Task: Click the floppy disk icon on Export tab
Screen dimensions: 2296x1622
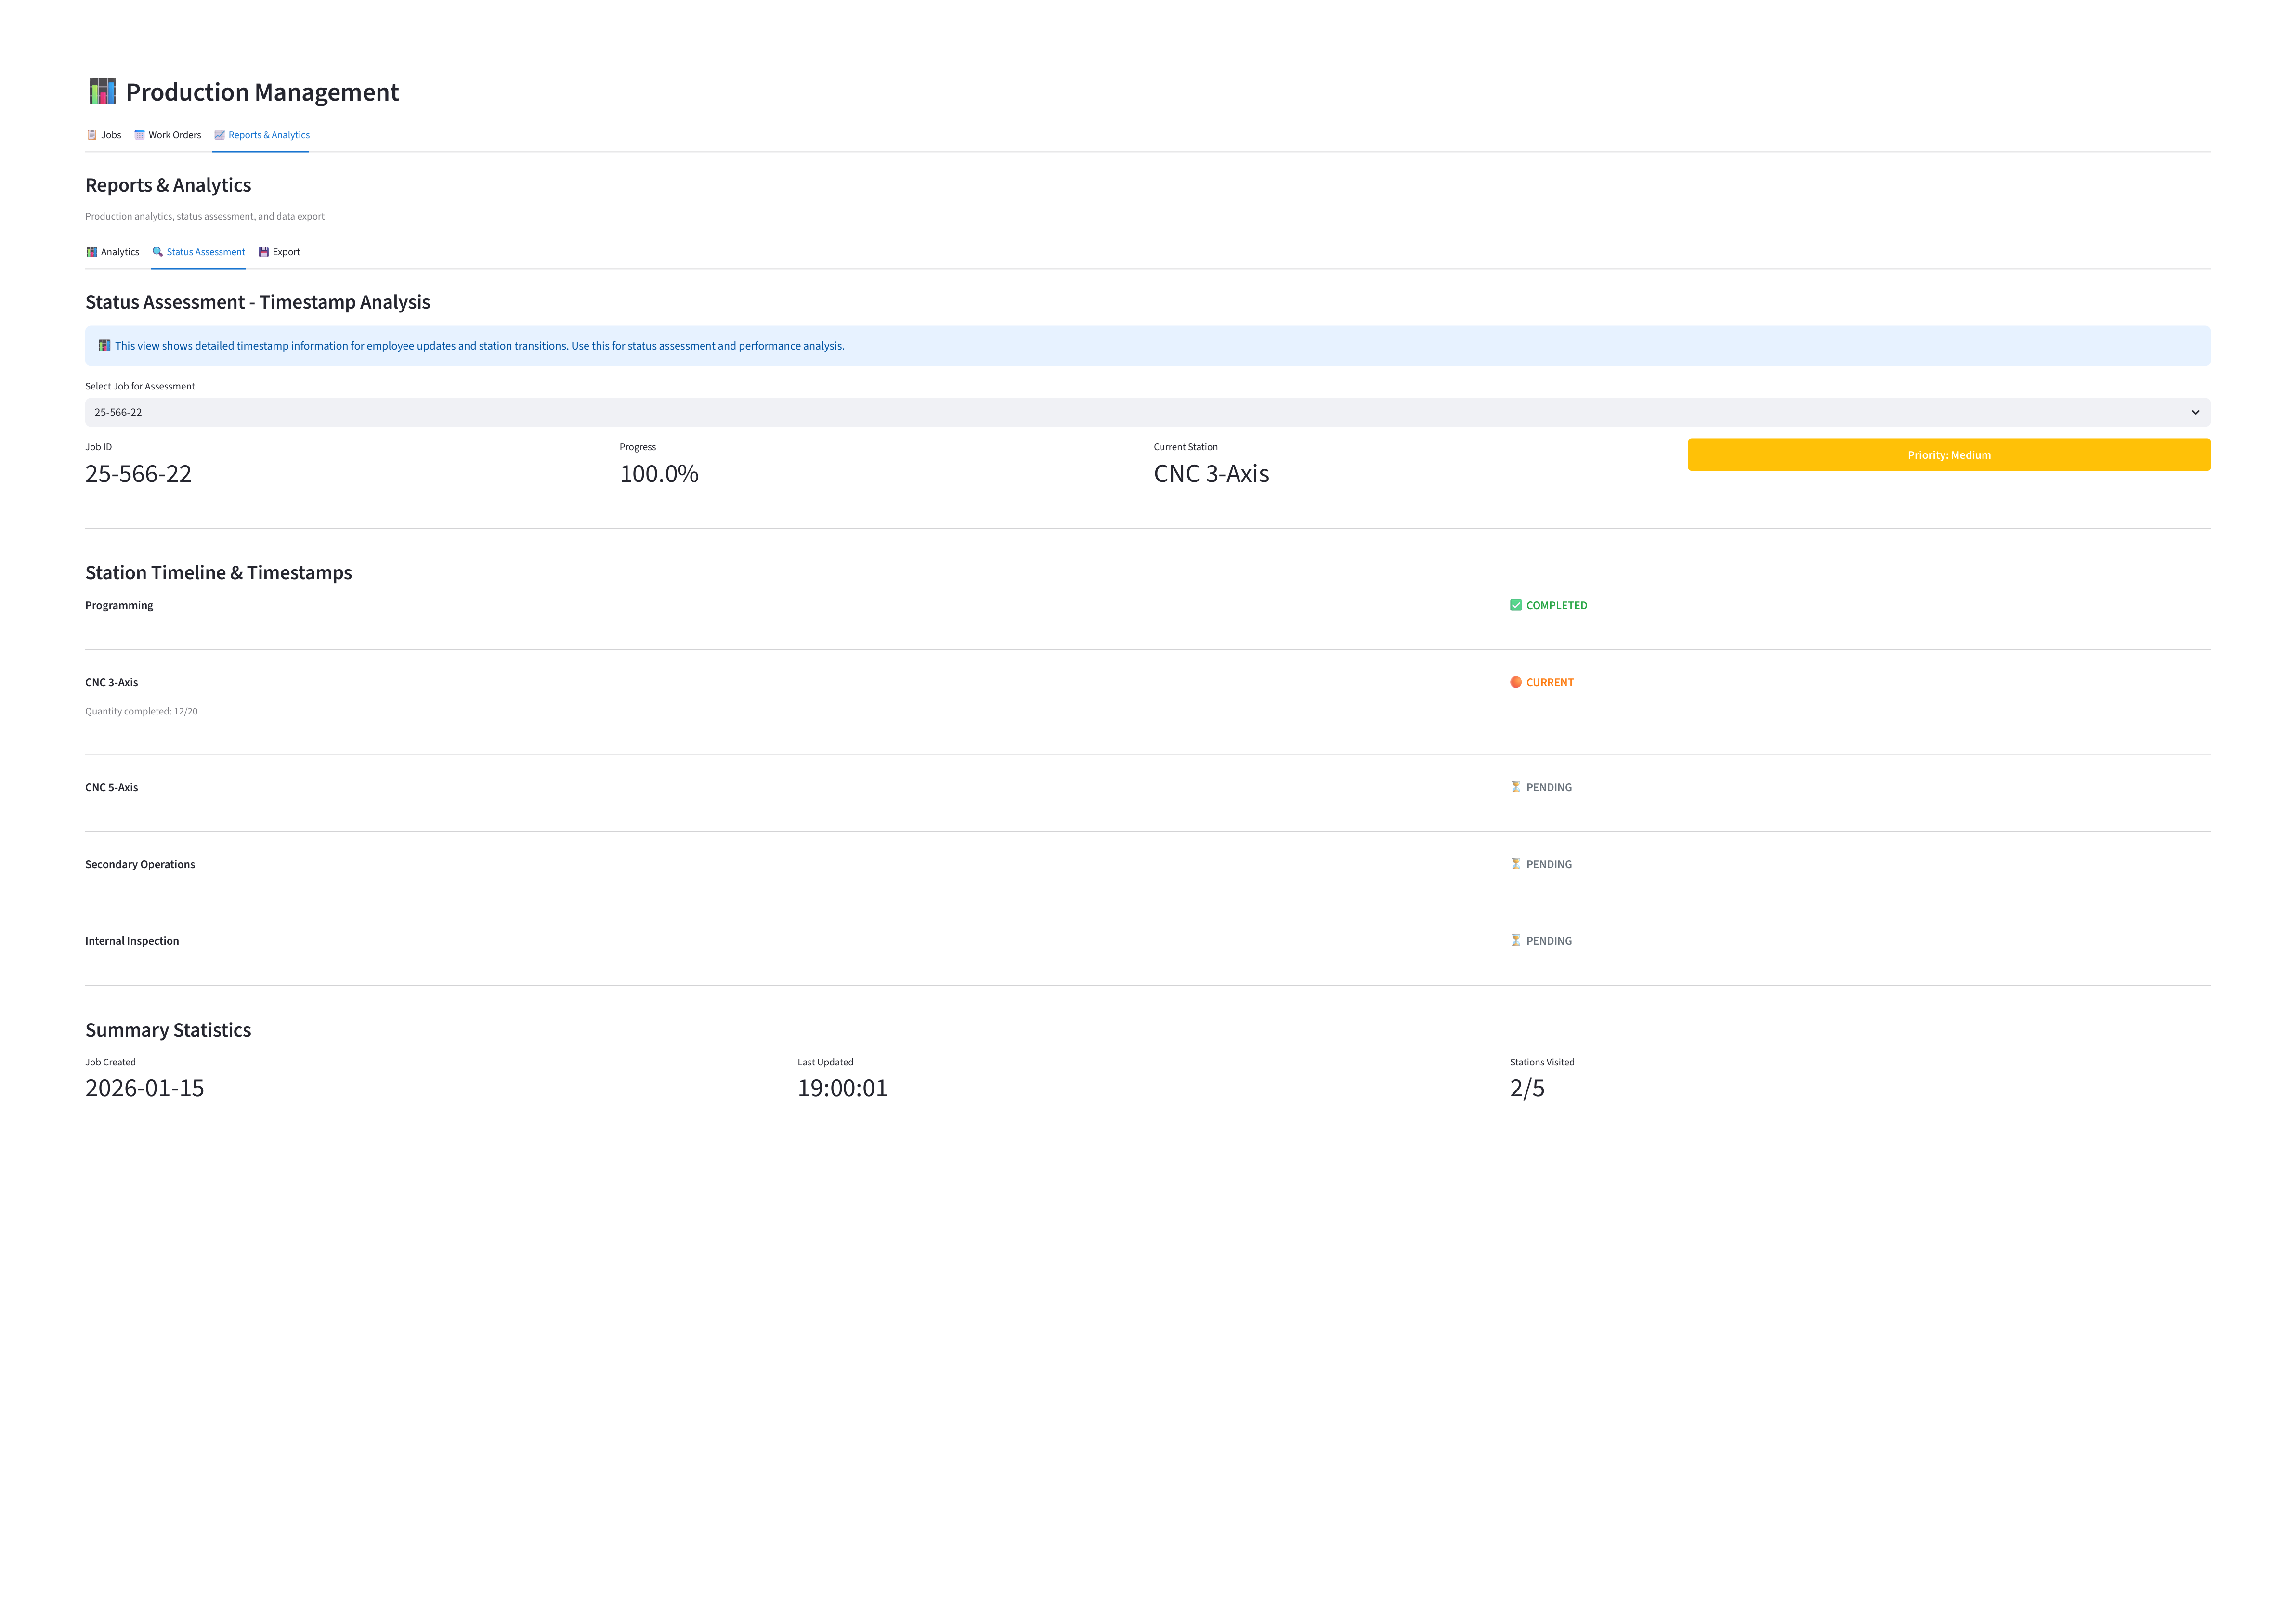Action: 264,252
